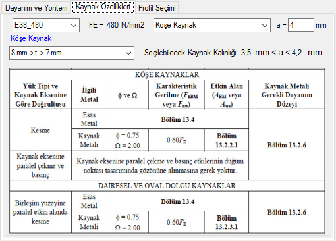Click the Kaynak Metali Gerekli Dayanım Düzeyi header

pos(287,95)
